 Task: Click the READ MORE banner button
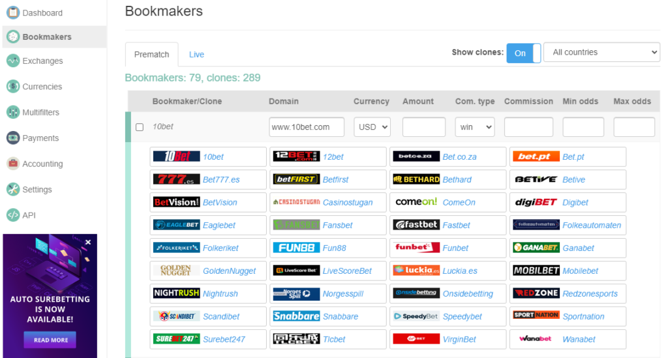51,340
